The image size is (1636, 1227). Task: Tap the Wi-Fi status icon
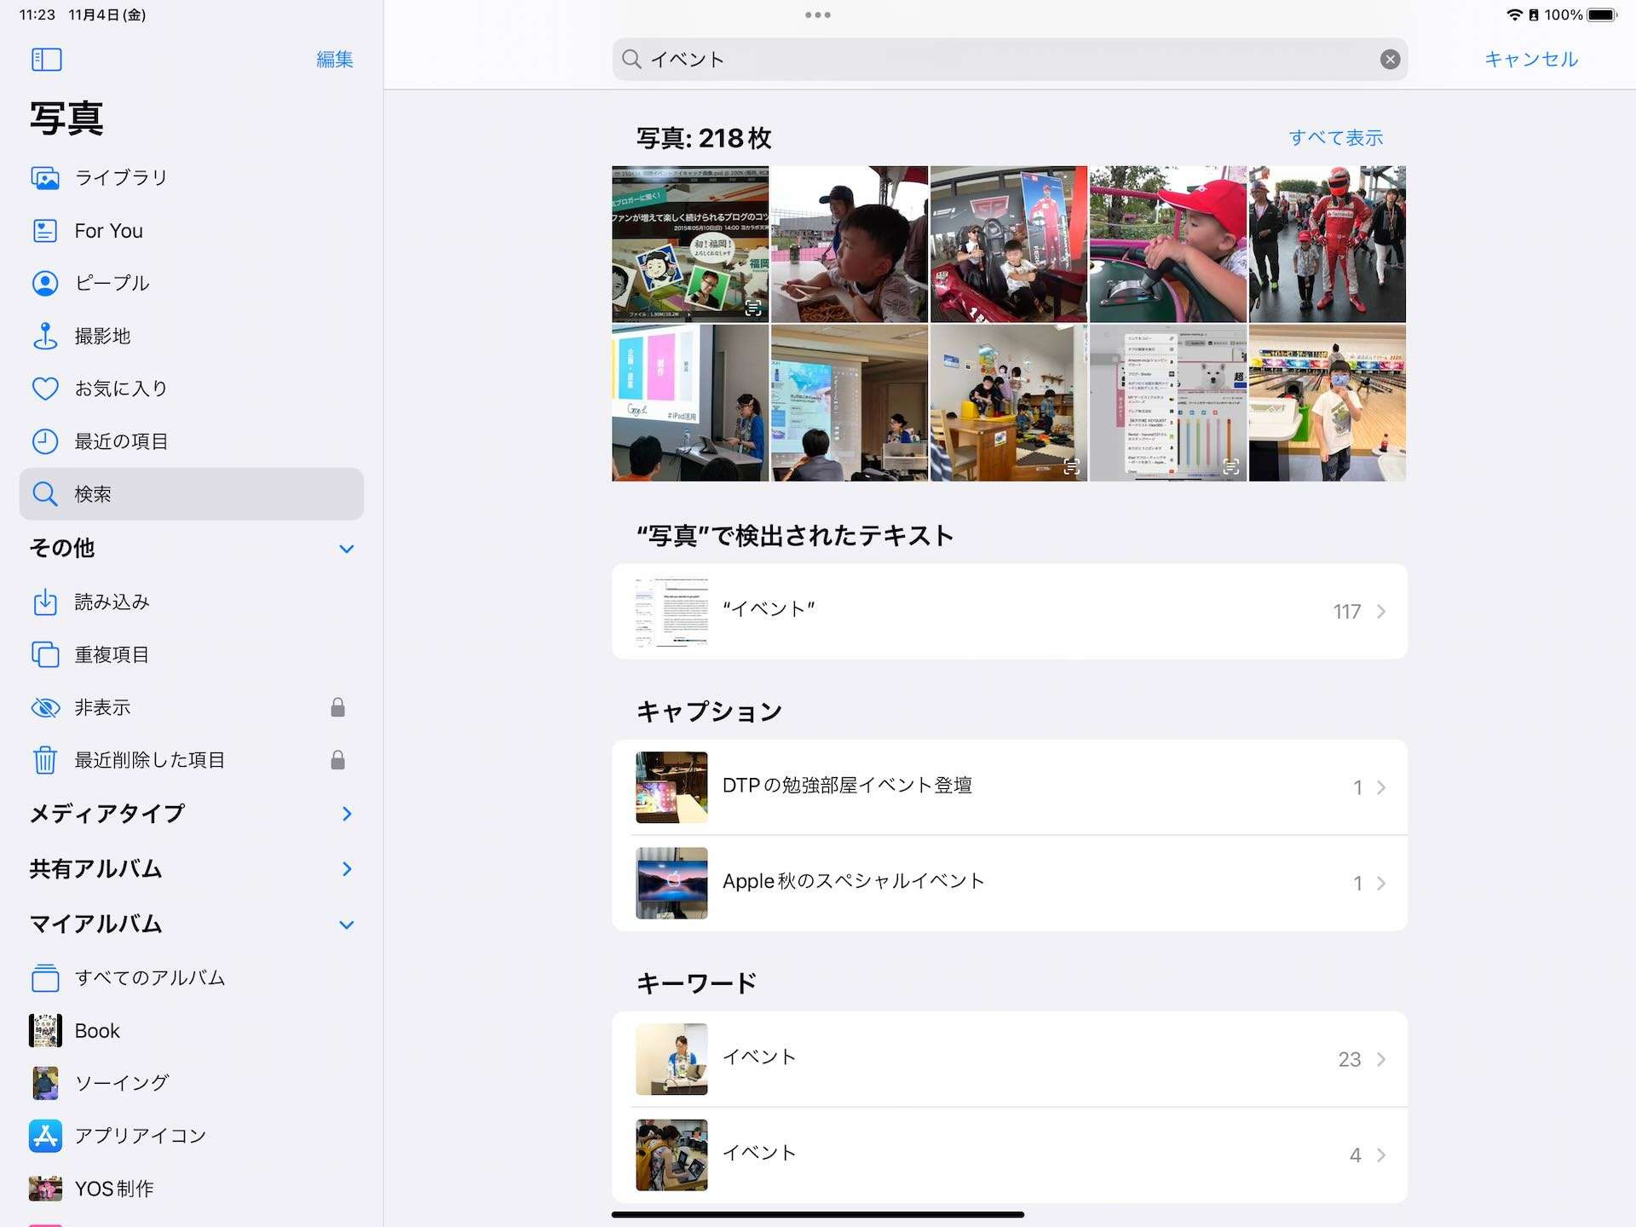pyautogui.click(x=1514, y=14)
